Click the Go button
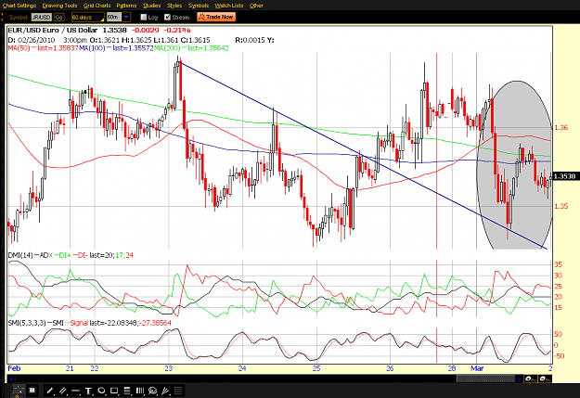580x398 pixels. point(58,17)
